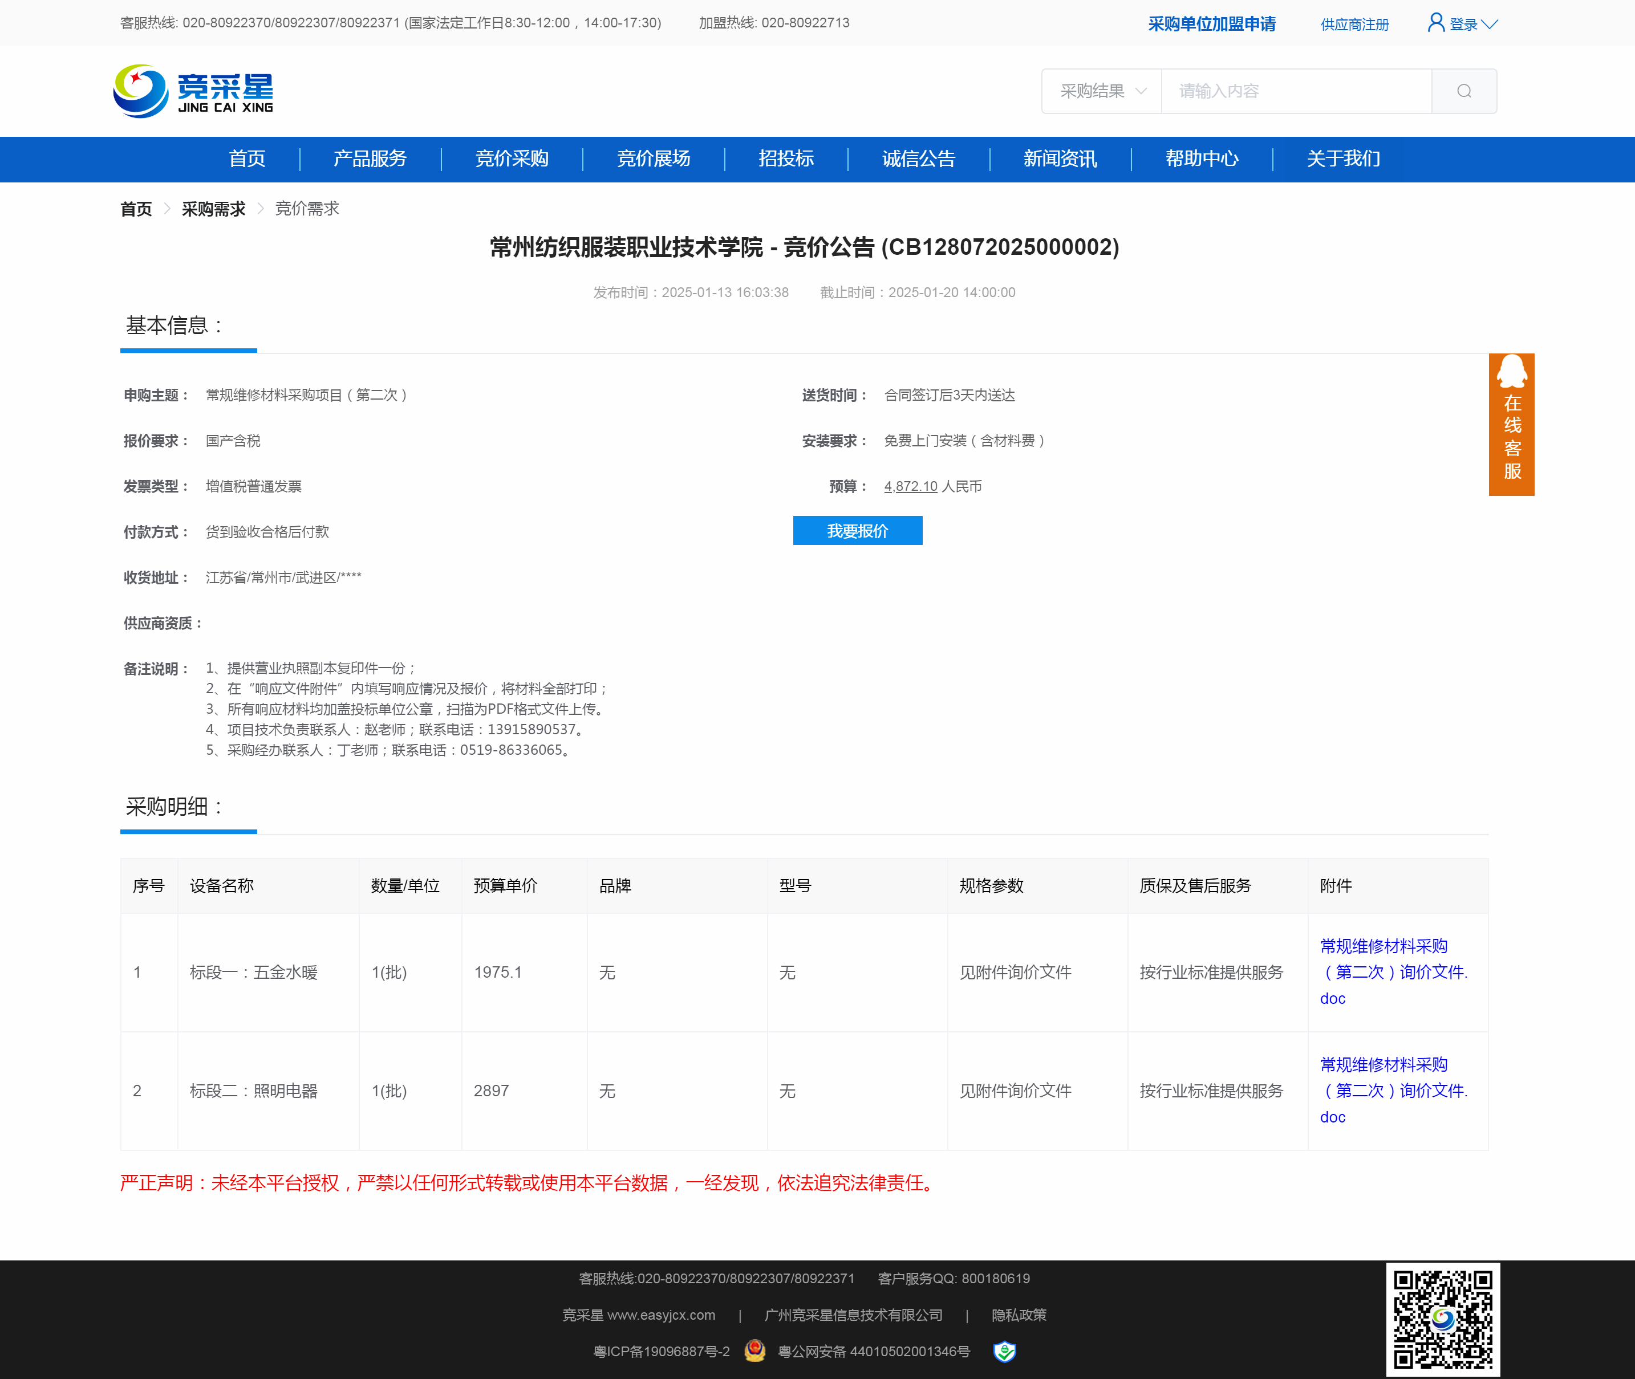Click the QR code in footer
The width and height of the screenshot is (1635, 1379).
[x=1443, y=1320]
